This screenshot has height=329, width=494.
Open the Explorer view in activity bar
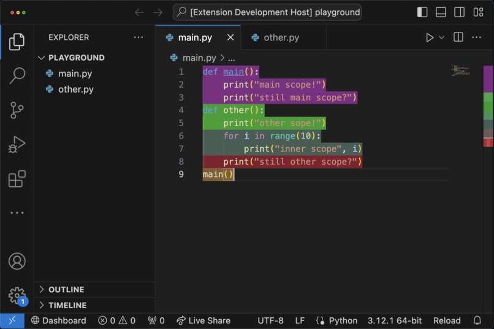(x=17, y=42)
